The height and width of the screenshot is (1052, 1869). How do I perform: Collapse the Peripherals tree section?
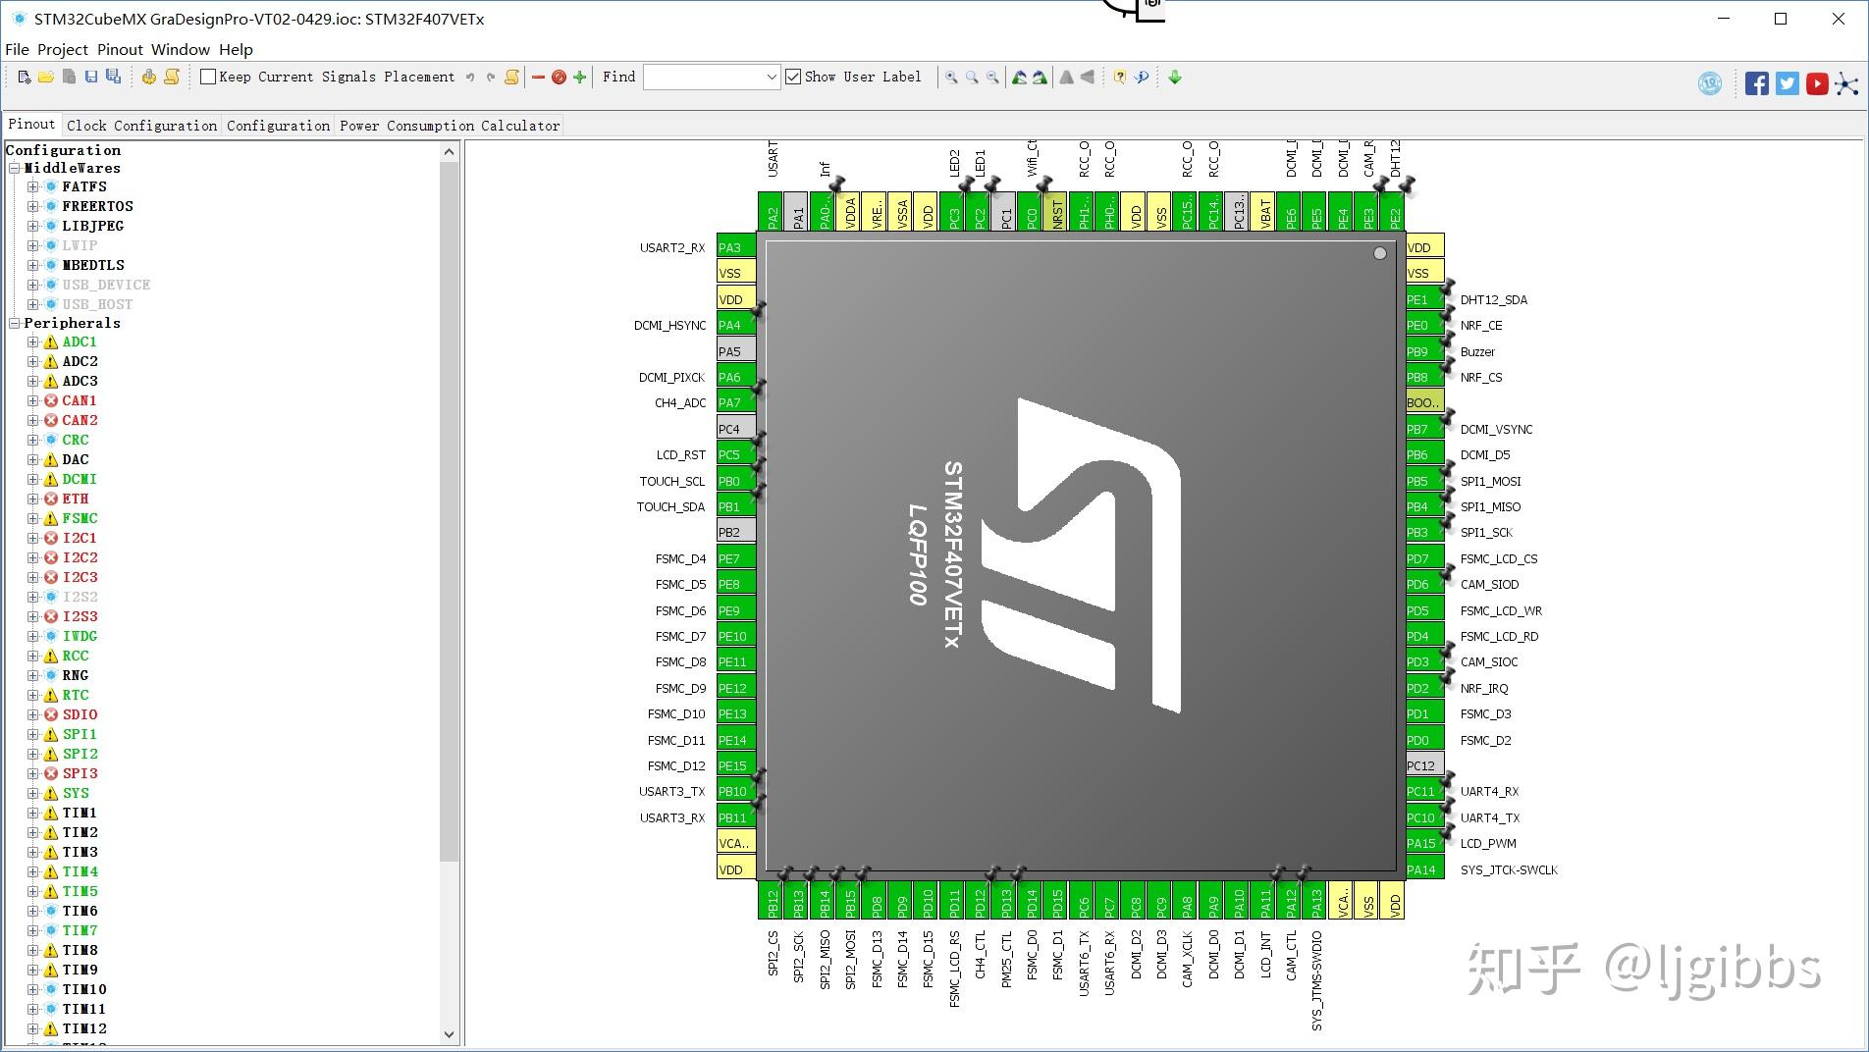coord(15,323)
